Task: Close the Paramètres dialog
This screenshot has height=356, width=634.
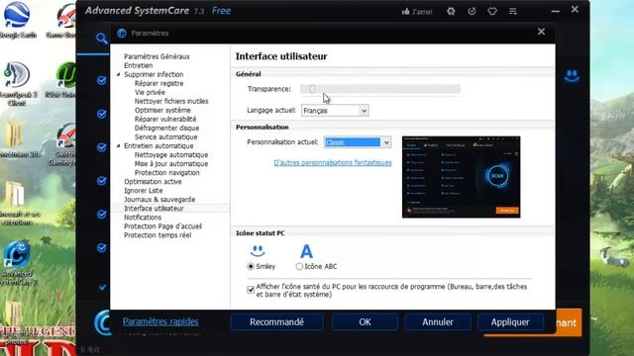Action: pyautogui.click(x=541, y=32)
